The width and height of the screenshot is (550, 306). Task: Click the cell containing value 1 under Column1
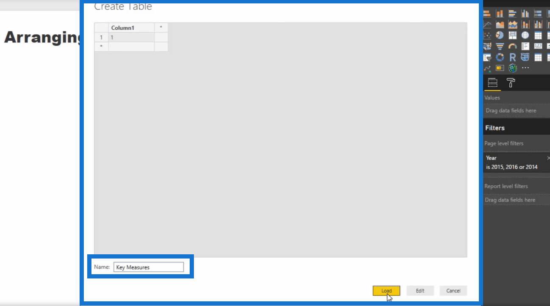(131, 37)
